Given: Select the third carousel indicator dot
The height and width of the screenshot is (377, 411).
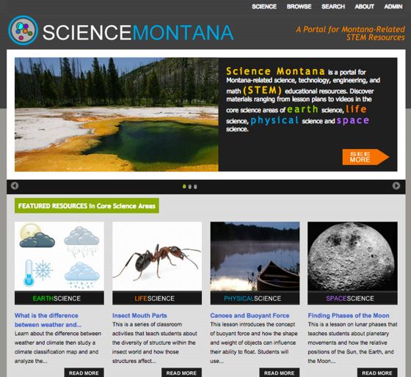Looking at the screenshot, I should click(x=195, y=186).
